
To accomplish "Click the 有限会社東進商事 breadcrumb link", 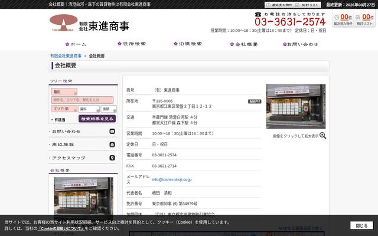I will pos(66,56).
